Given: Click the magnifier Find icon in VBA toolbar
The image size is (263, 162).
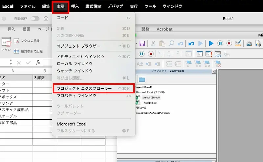Looking at the screenshot, I should pos(171,43).
